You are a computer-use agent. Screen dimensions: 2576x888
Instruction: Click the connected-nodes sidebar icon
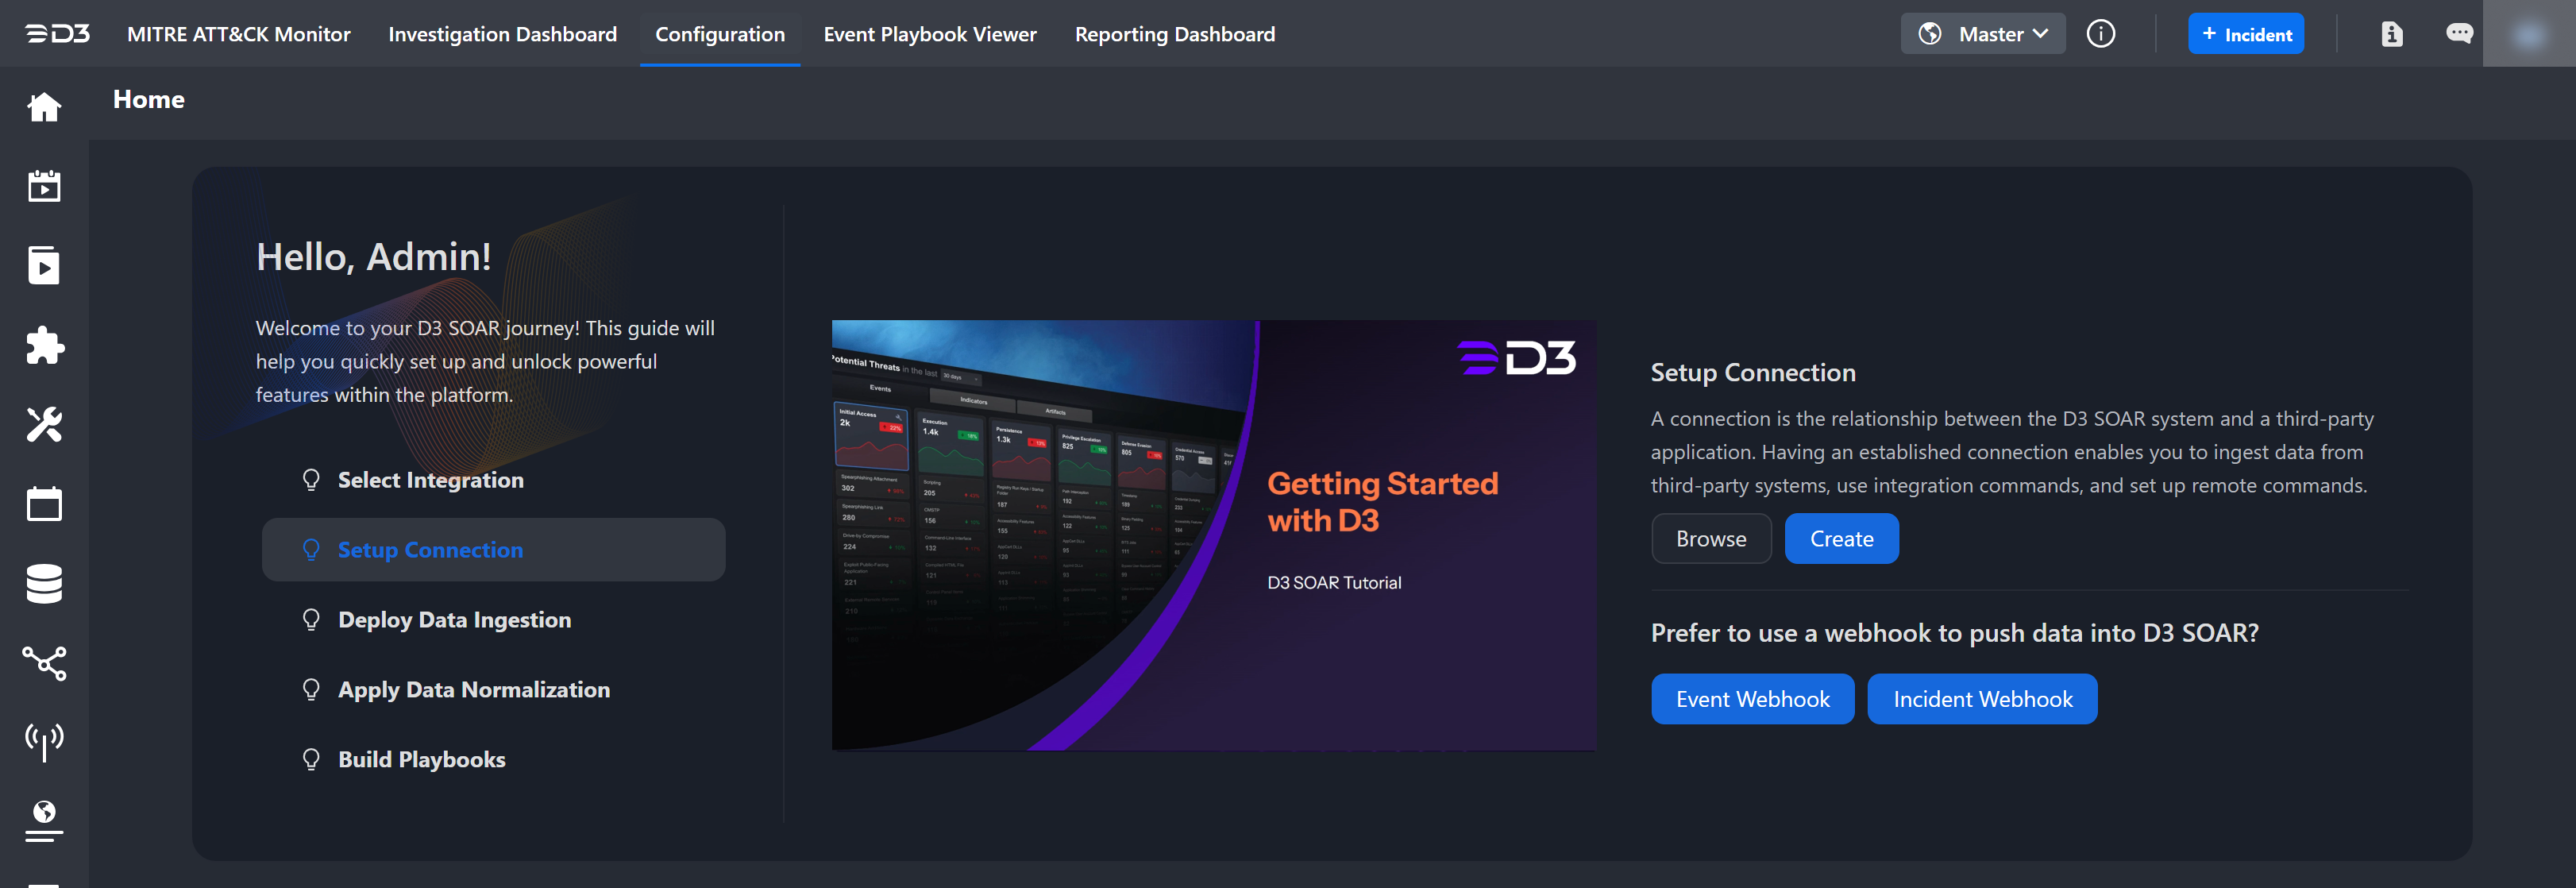click(x=44, y=662)
